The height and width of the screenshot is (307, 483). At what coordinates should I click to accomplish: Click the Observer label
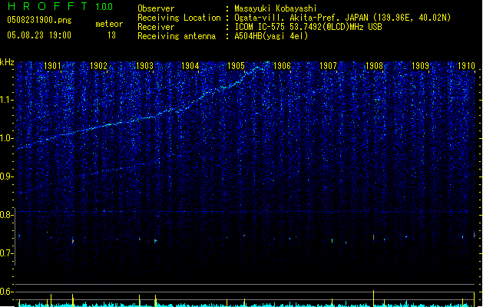tap(156, 8)
